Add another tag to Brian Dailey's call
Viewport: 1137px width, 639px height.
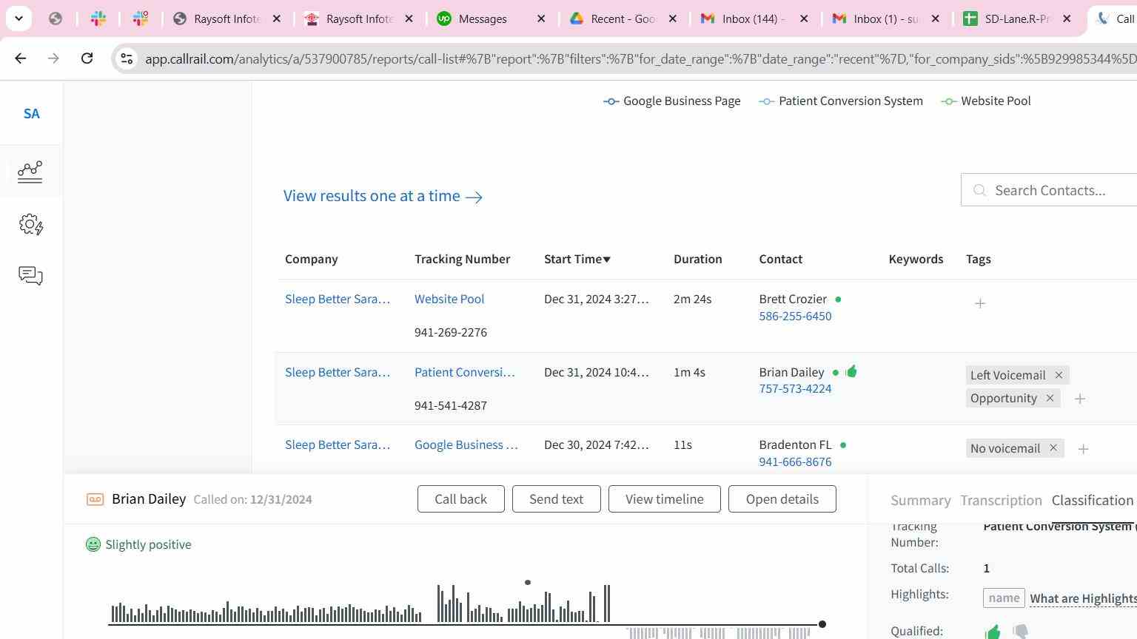(1080, 399)
